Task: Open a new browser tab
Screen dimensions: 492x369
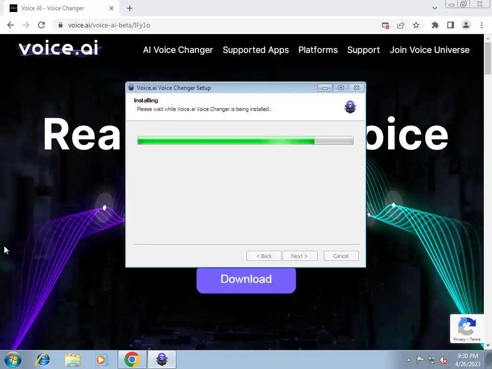Action: [x=130, y=8]
